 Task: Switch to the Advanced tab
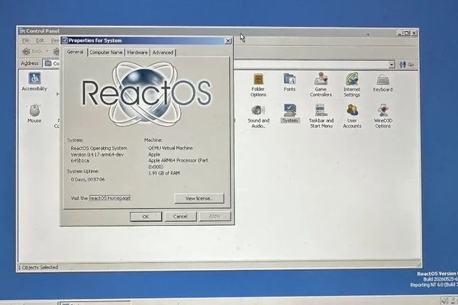click(x=163, y=53)
